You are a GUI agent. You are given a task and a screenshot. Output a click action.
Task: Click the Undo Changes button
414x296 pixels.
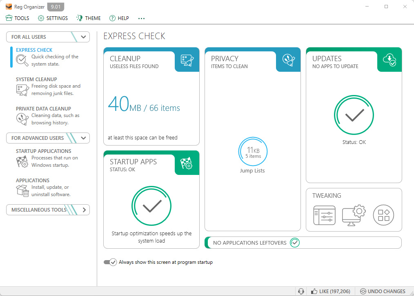[383, 291]
